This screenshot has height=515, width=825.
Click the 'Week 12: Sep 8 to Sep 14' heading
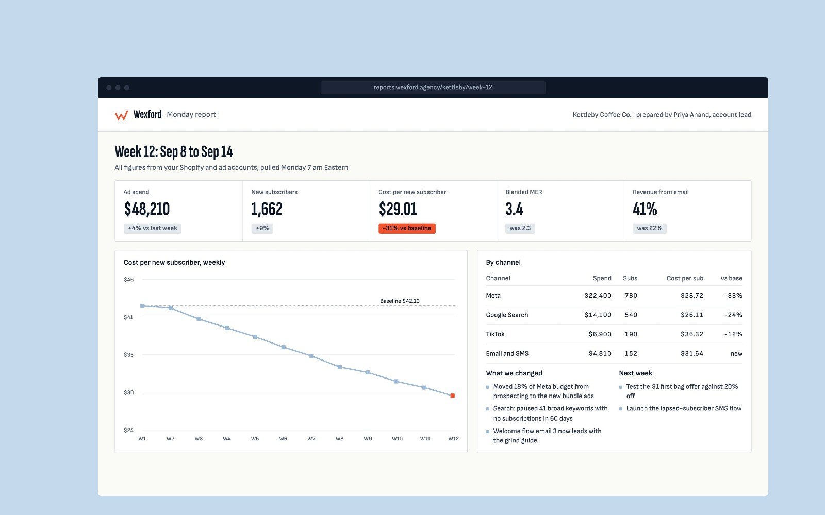pos(174,152)
